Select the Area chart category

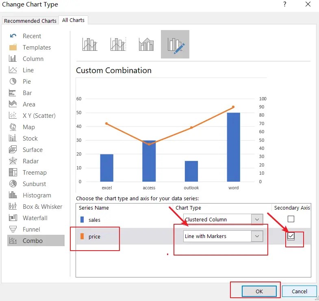coord(29,104)
